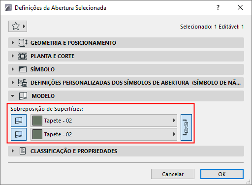Expand the Classificação e Propriedades section
This screenshot has width=252, height=185.
(x=13, y=151)
